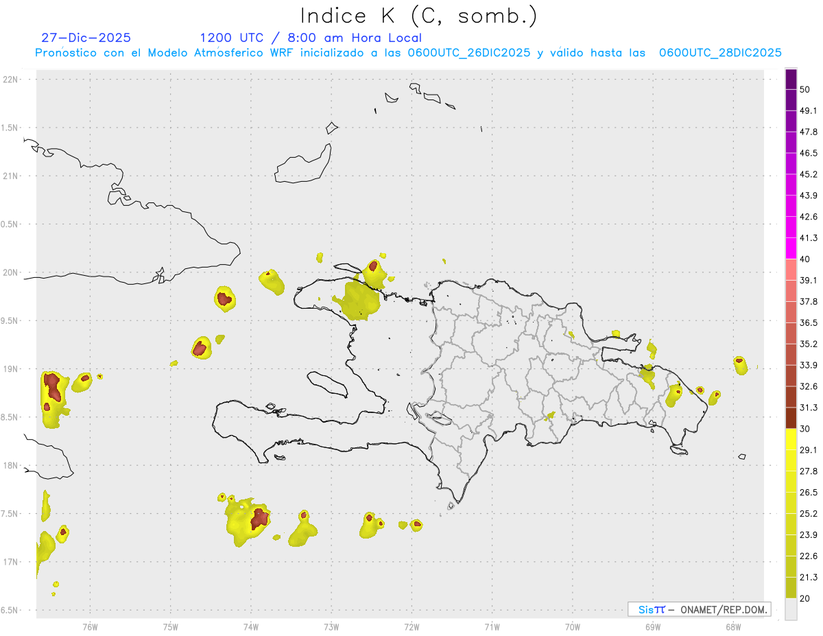Image resolution: width=823 pixels, height=636 pixels.
Task: Click the "22N" latitude label
Action: (x=12, y=80)
